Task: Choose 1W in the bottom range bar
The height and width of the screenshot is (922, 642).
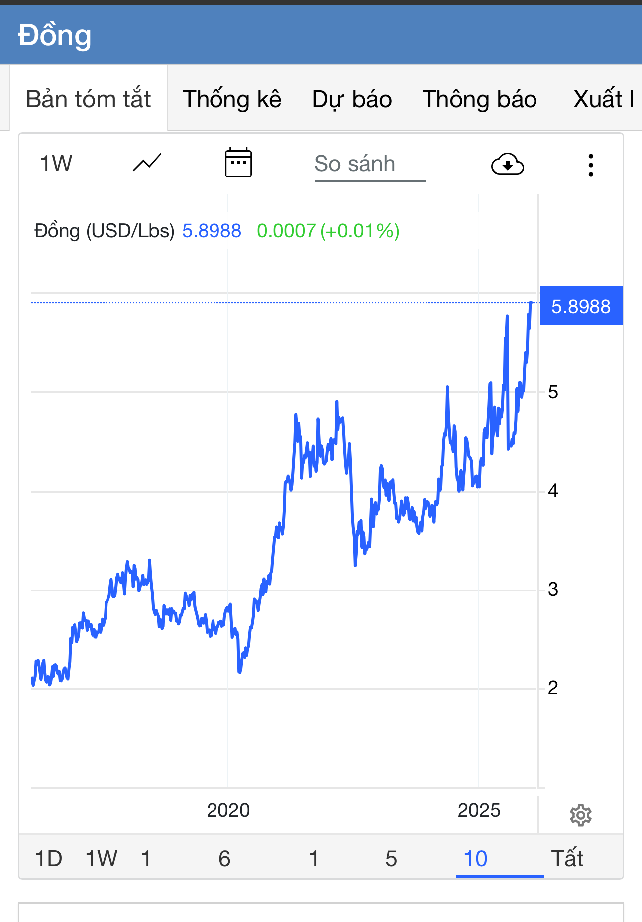Action: click(102, 859)
